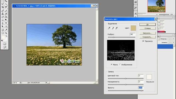Open the Заливка fill dropdown arrow

(174, 43)
